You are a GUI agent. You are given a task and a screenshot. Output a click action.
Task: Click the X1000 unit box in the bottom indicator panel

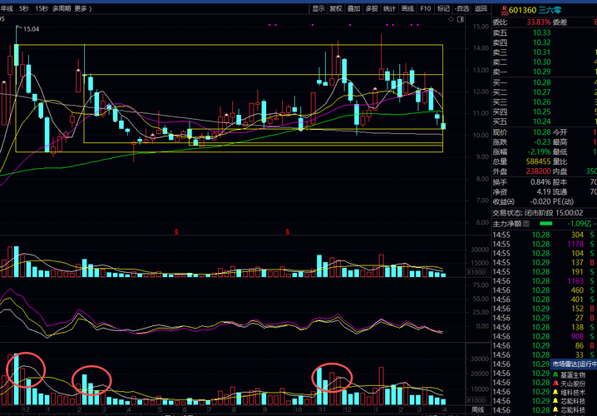pyautogui.click(x=476, y=400)
